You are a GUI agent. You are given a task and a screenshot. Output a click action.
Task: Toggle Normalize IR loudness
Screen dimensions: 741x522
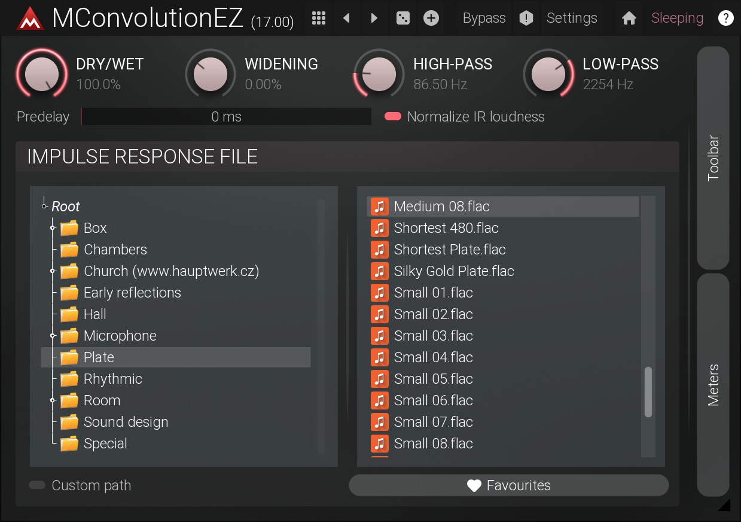pos(393,117)
